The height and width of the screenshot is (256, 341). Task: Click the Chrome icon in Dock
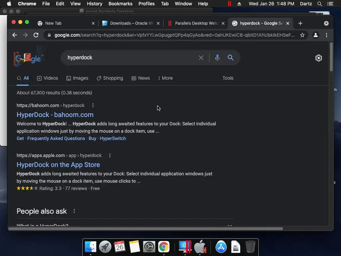164,247
